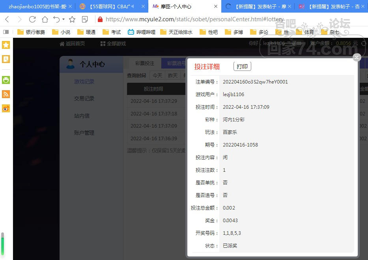Open the 杂七 bookmark folder
This screenshot has height=260, width=368.
pyautogui.click(x=330, y=32)
